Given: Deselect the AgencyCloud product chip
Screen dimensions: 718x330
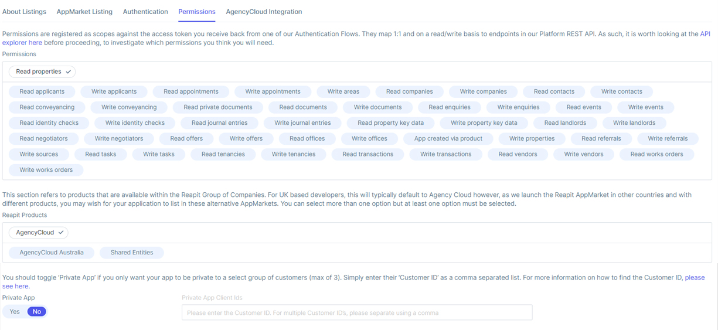Looking at the screenshot, I should [x=39, y=233].
